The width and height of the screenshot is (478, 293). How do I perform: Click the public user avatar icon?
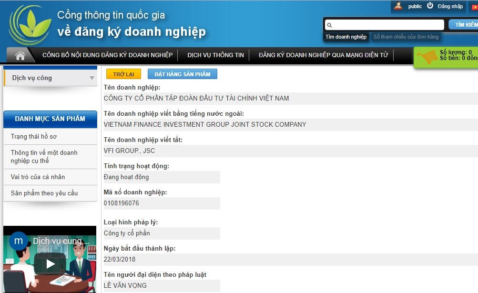point(398,6)
